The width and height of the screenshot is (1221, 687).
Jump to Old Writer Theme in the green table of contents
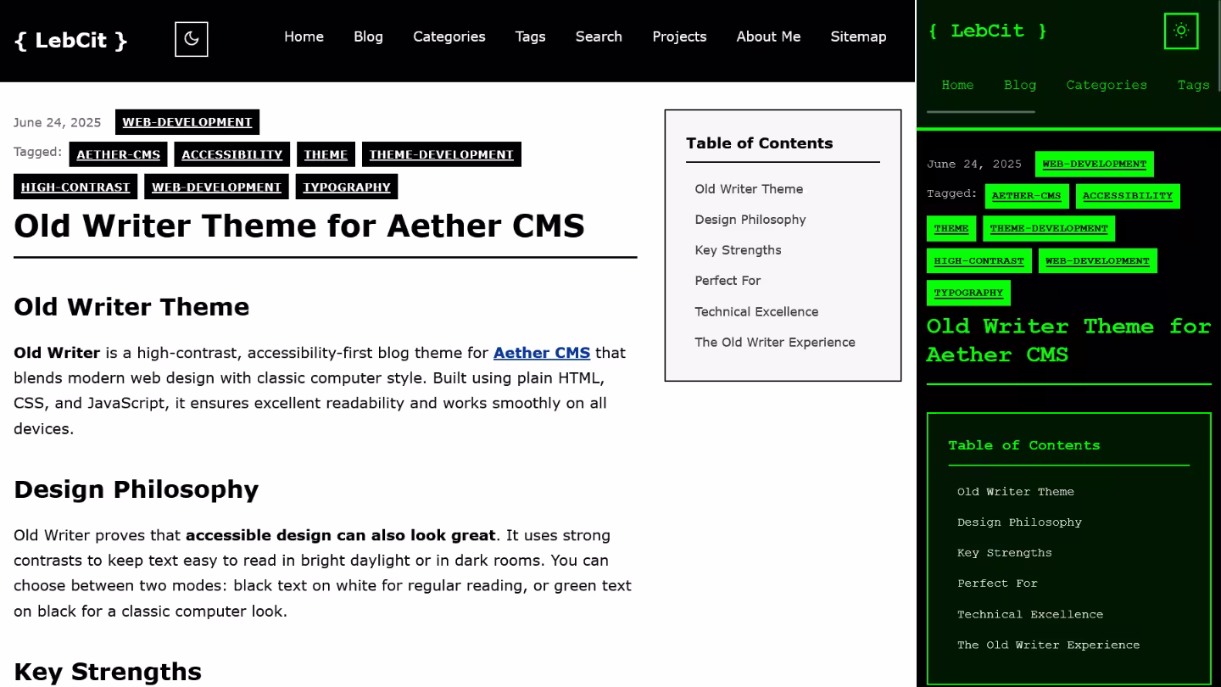pyautogui.click(x=1016, y=492)
